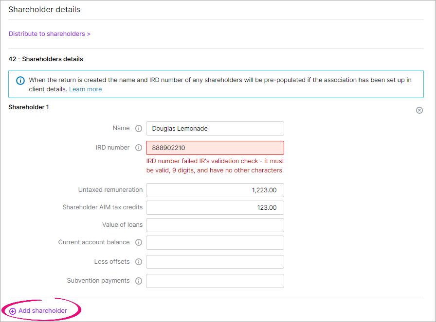Click the Subvention payments input field
The width and height of the screenshot is (436, 322).
215,281
